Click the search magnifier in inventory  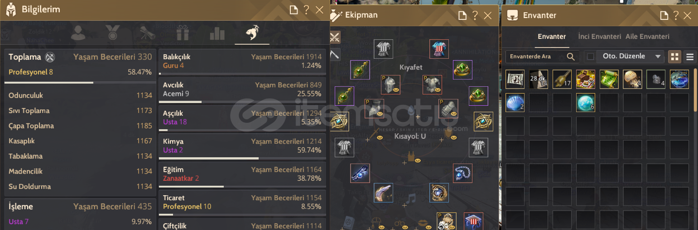(571, 56)
